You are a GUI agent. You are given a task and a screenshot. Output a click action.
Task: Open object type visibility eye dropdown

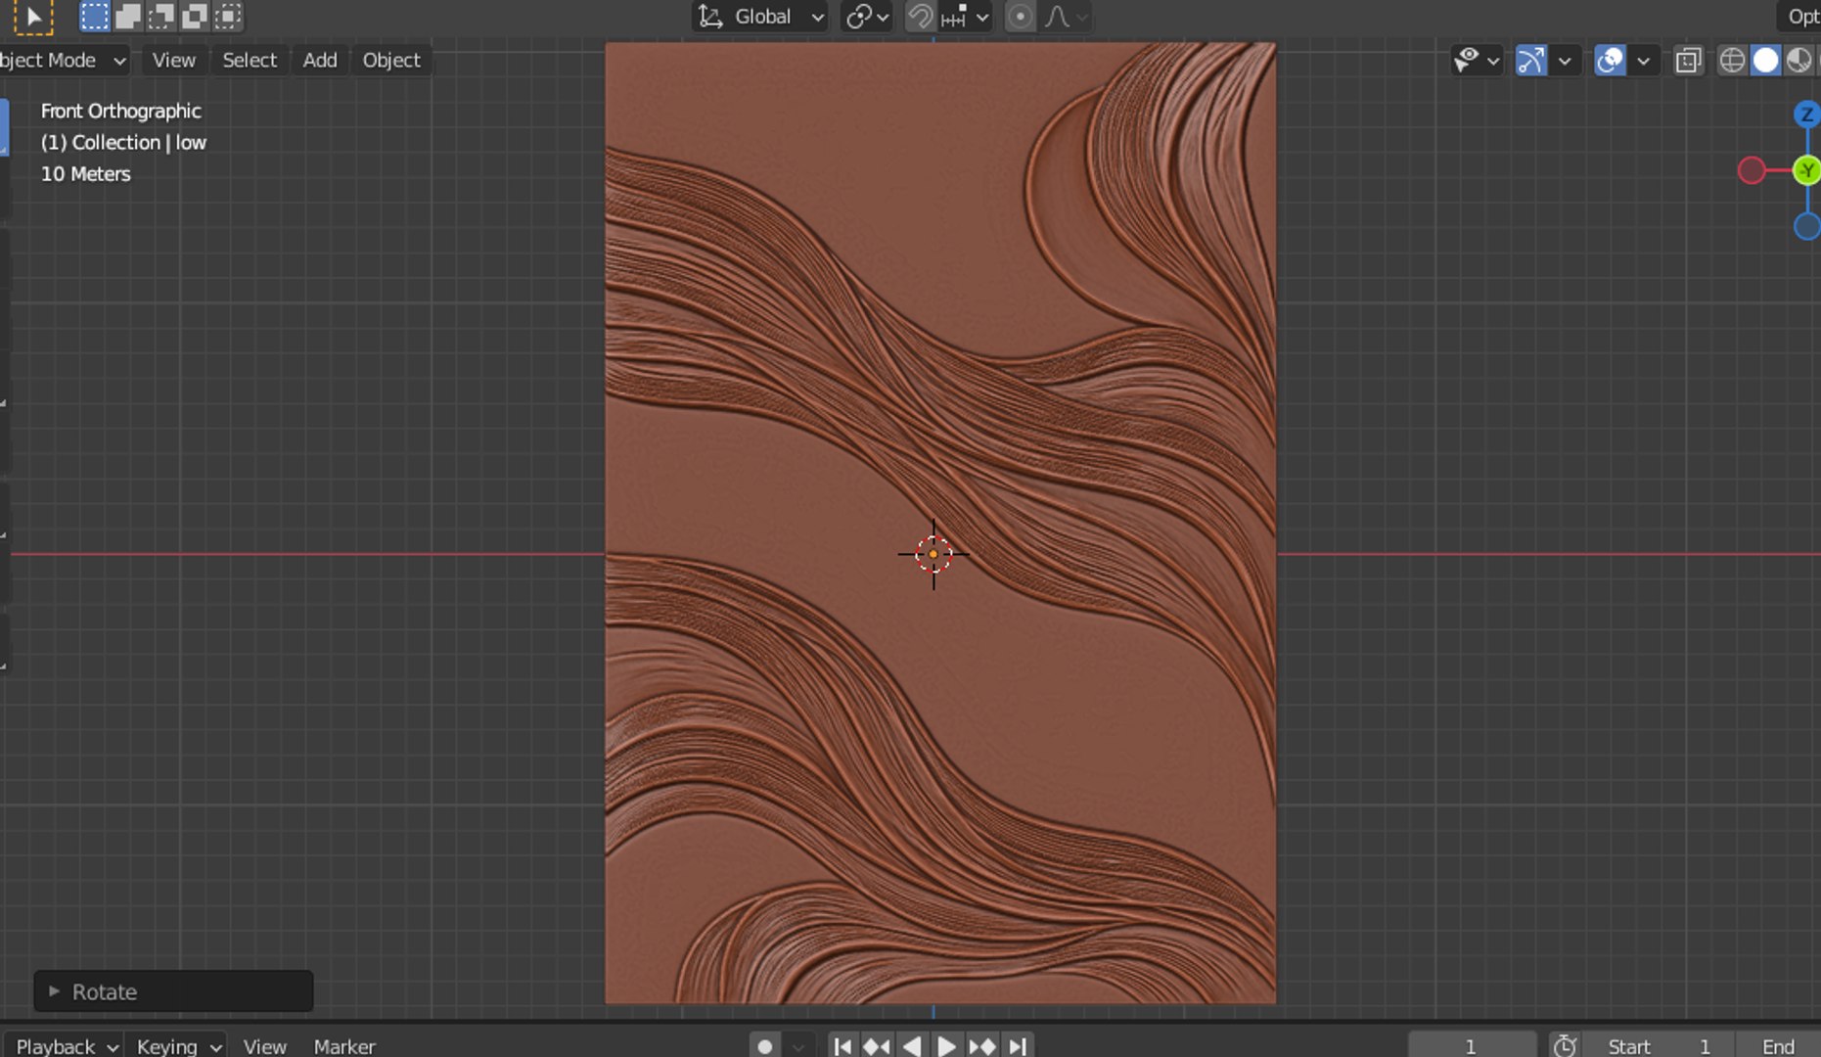point(1477,61)
